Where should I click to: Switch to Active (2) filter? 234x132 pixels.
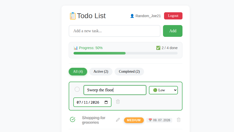pyautogui.click(x=101, y=72)
